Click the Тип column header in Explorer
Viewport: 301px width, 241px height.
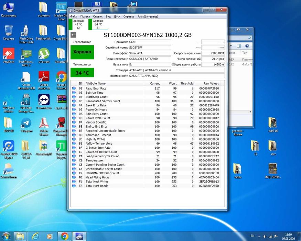[245, 53]
